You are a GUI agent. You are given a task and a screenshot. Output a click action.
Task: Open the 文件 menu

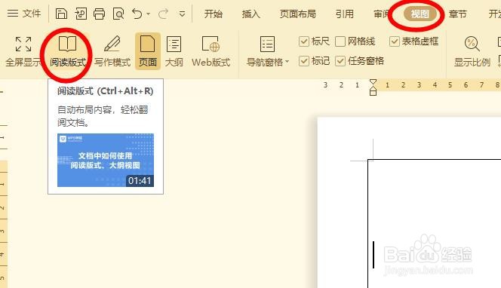click(24, 14)
